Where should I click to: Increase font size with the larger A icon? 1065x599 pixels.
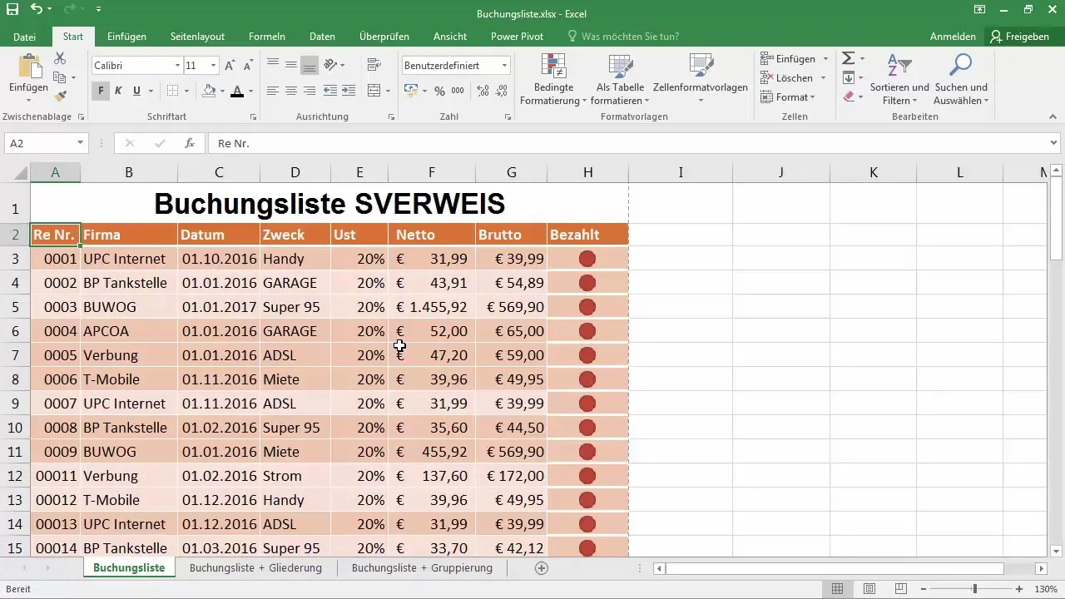pyautogui.click(x=230, y=65)
